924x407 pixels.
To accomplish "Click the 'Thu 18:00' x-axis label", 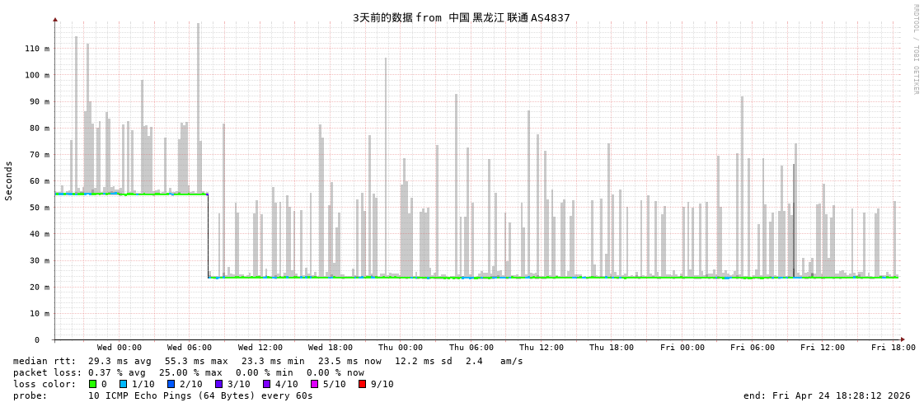I will (612, 348).
